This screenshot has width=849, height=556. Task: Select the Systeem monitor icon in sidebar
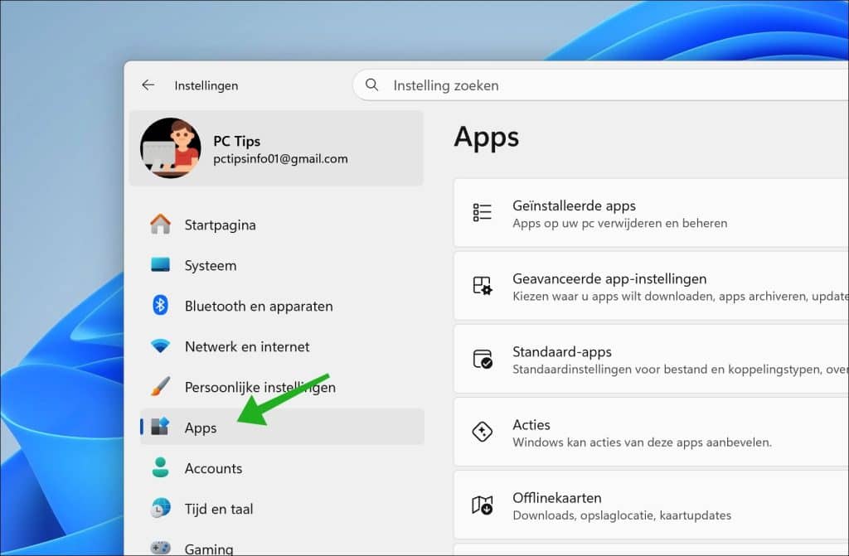[163, 265]
